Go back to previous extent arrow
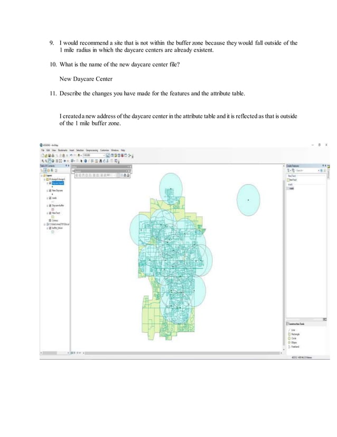This screenshot has width=337, height=437. click(x=64, y=161)
